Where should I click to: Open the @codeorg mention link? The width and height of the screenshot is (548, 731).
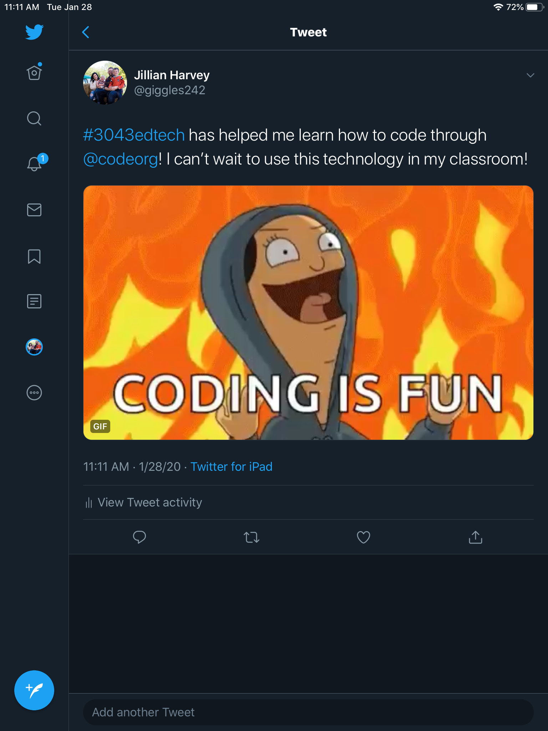tap(121, 159)
